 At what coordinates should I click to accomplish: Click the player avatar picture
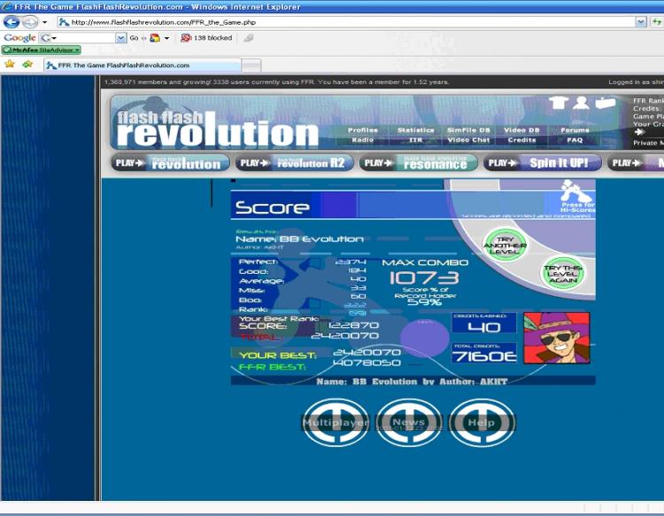pyautogui.click(x=557, y=338)
